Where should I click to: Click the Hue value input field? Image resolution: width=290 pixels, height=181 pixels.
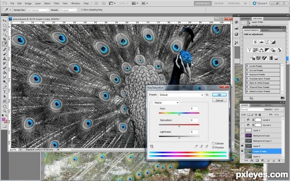(x=194, y=109)
